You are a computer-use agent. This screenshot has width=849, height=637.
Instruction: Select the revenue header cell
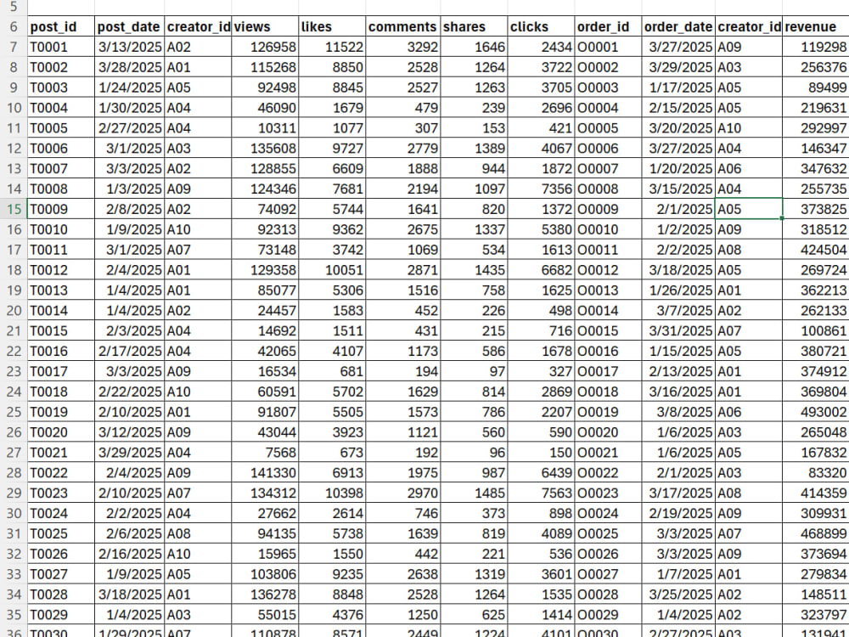[x=815, y=26]
